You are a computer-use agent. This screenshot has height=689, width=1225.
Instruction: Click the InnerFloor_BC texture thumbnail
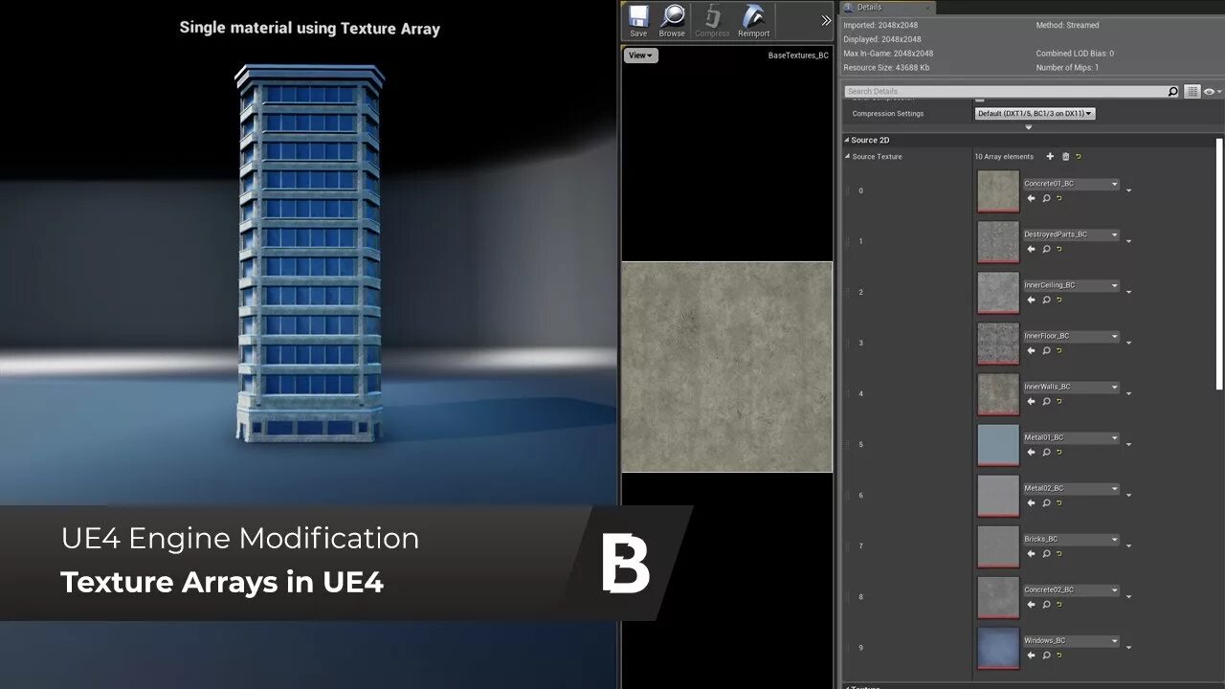pyautogui.click(x=998, y=344)
